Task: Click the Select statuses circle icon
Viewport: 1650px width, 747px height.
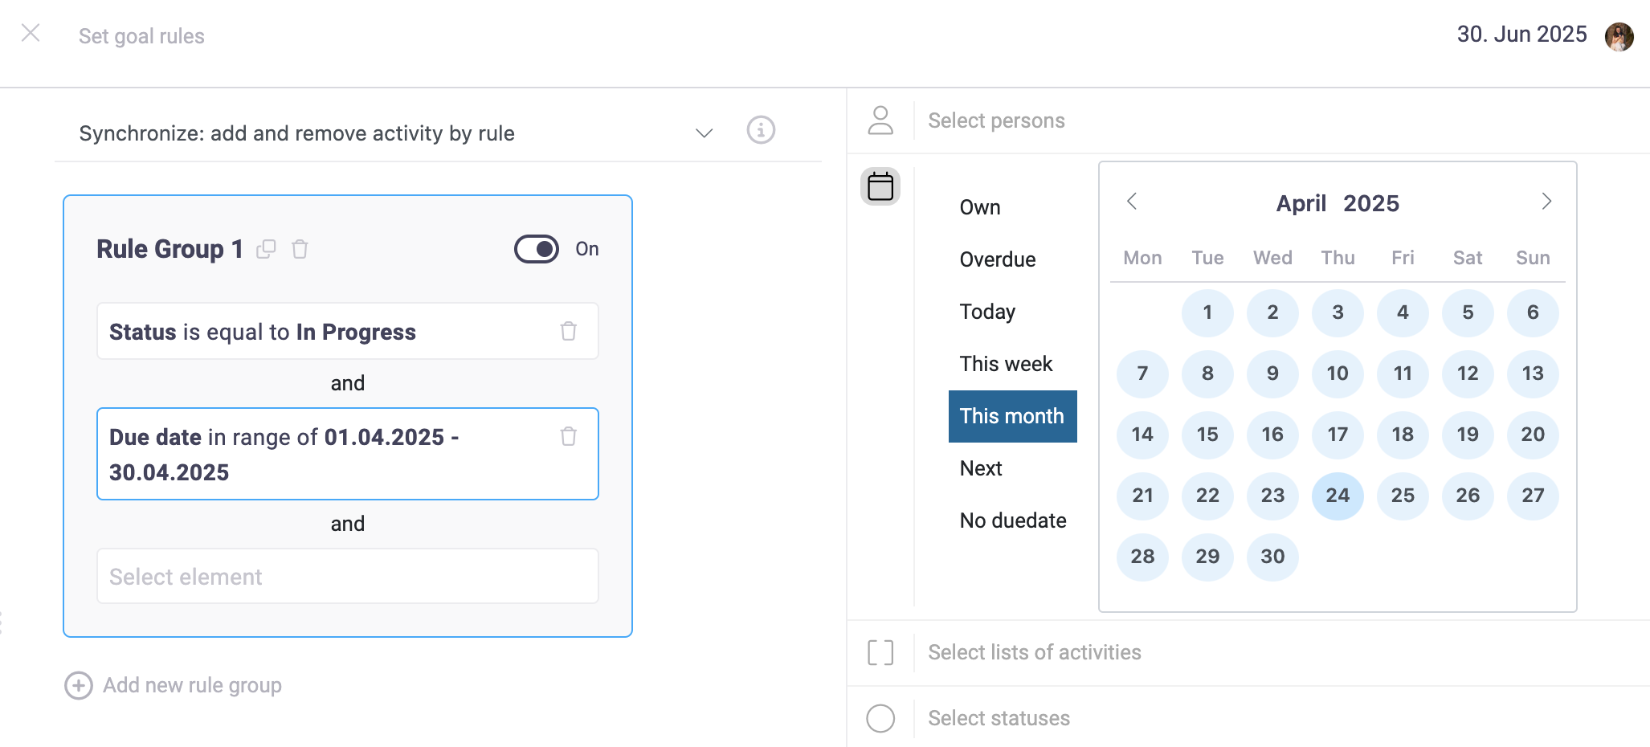Action: point(880,718)
